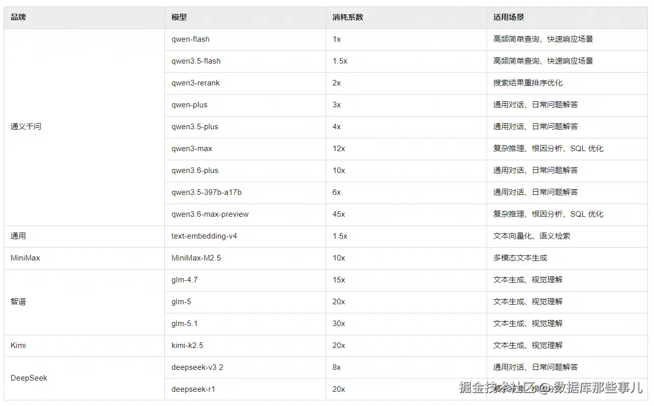Click the glm-5.1 model name
This screenshot has height=406, width=654.
pos(184,324)
